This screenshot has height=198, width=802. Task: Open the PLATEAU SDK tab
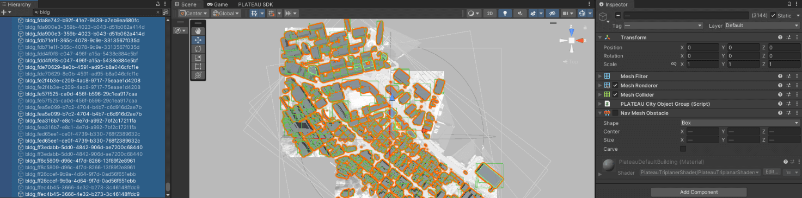click(x=256, y=4)
